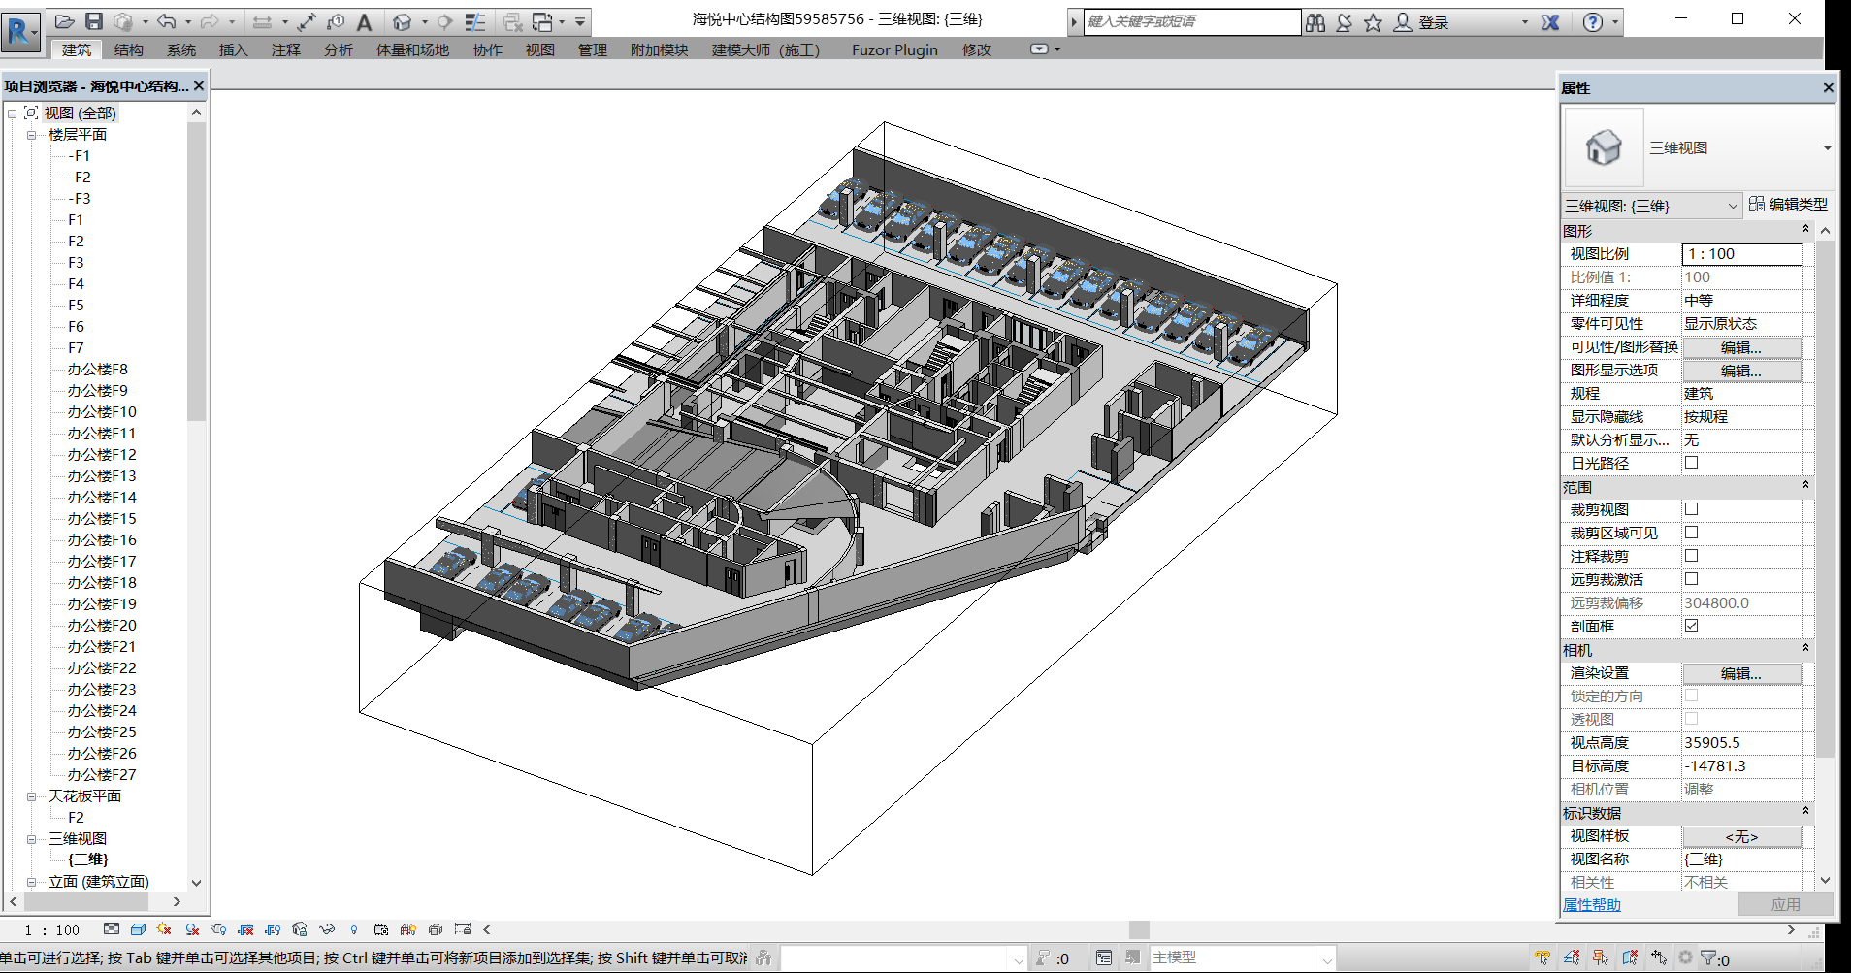Click the Unlocked 3D View house icon

pyautogui.click(x=300, y=929)
